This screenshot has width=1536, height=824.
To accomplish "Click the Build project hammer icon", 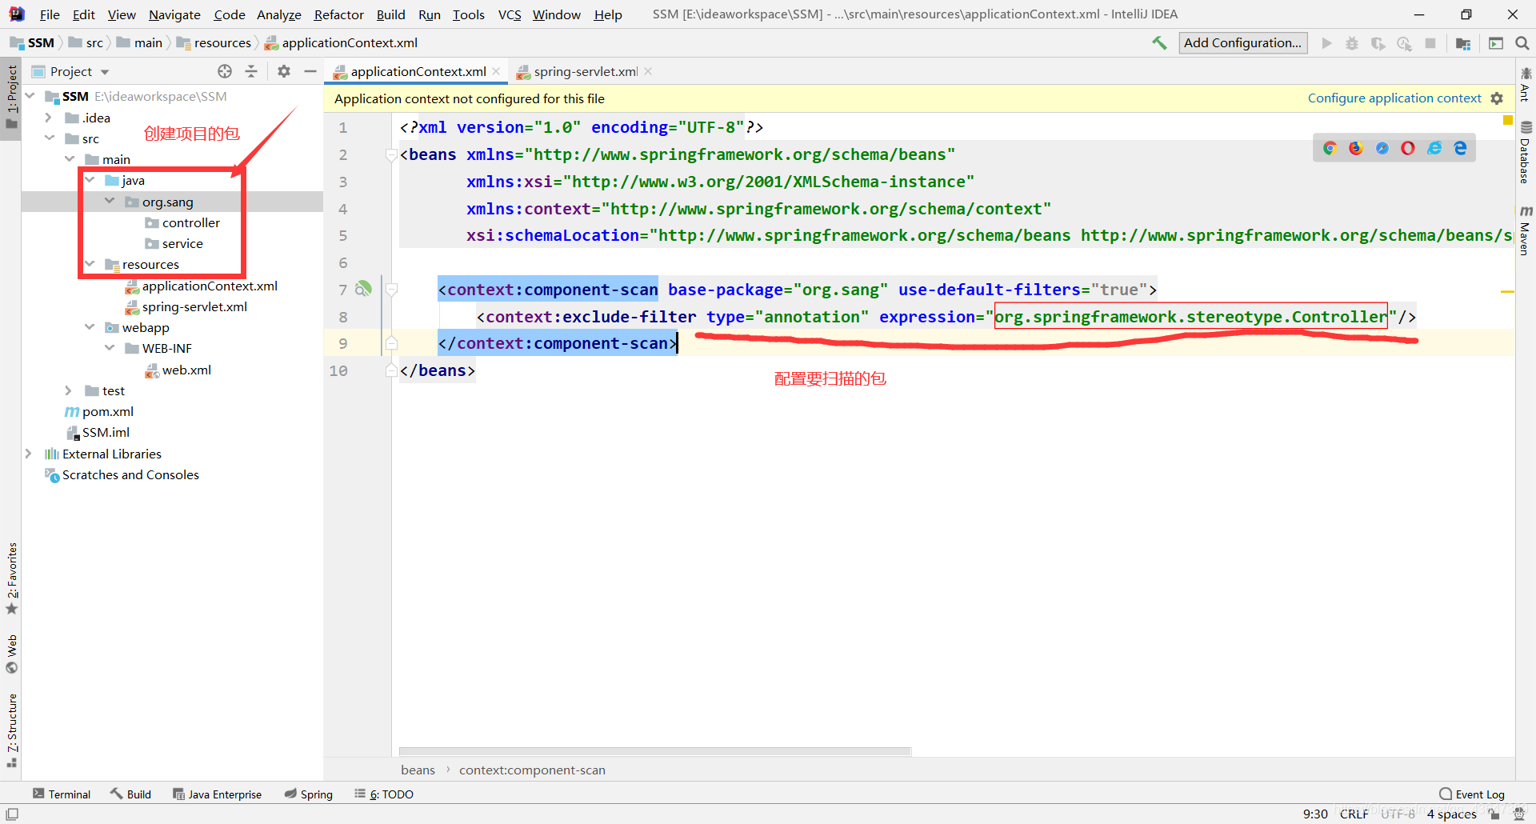I will [x=1159, y=43].
